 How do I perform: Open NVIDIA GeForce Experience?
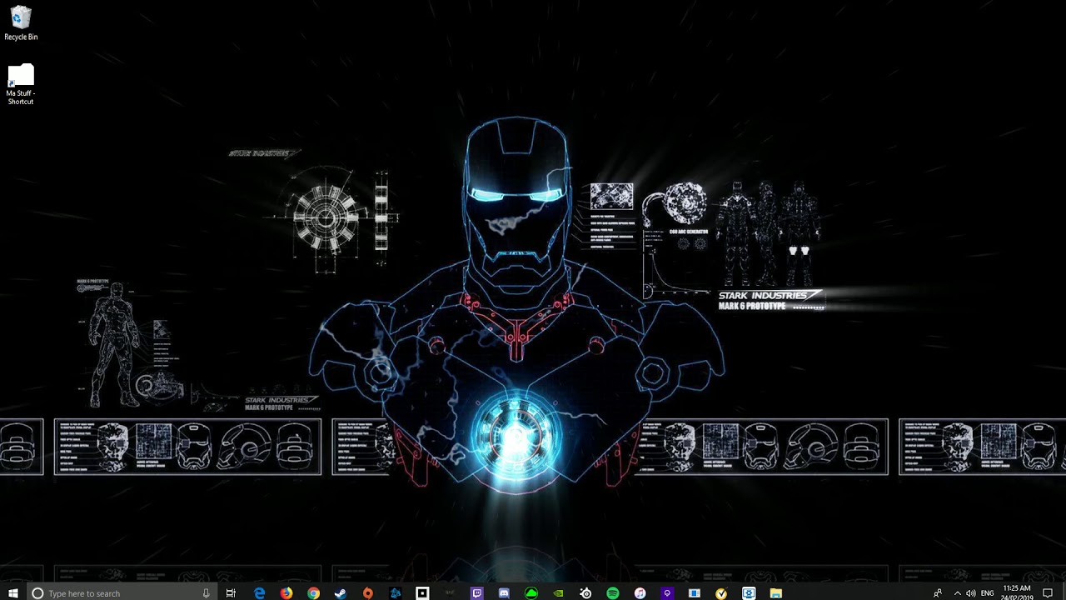[x=559, y=592]
